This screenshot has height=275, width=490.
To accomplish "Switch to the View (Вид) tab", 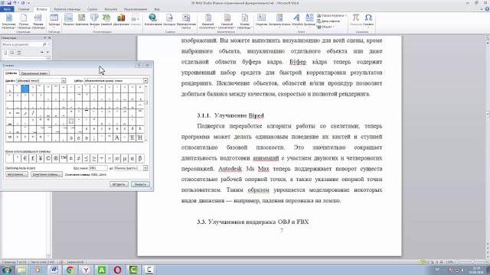I will (x=157, y=9).
